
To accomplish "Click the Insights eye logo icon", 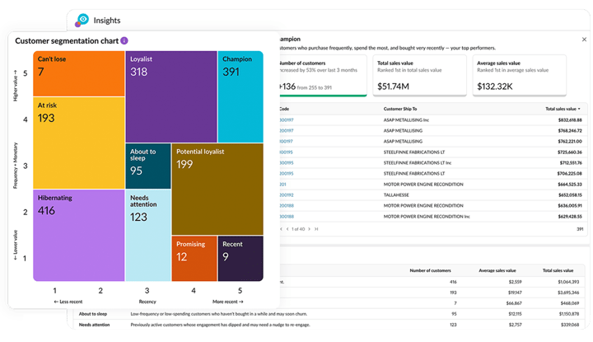I will tap(82, 20).
